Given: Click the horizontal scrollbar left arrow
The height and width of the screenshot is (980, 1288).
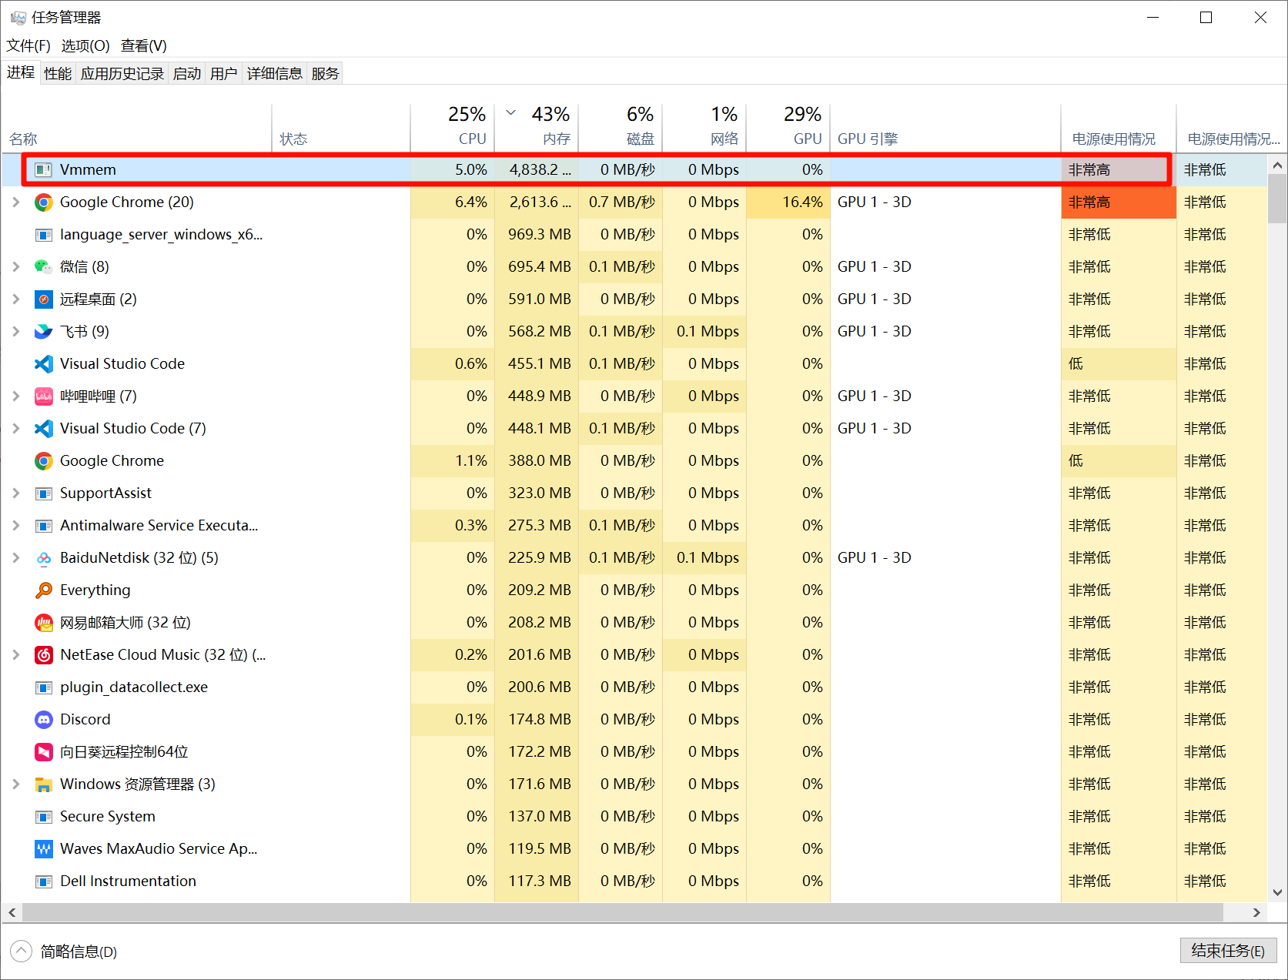Looking at the screenshot, I should tap(12, 912).
